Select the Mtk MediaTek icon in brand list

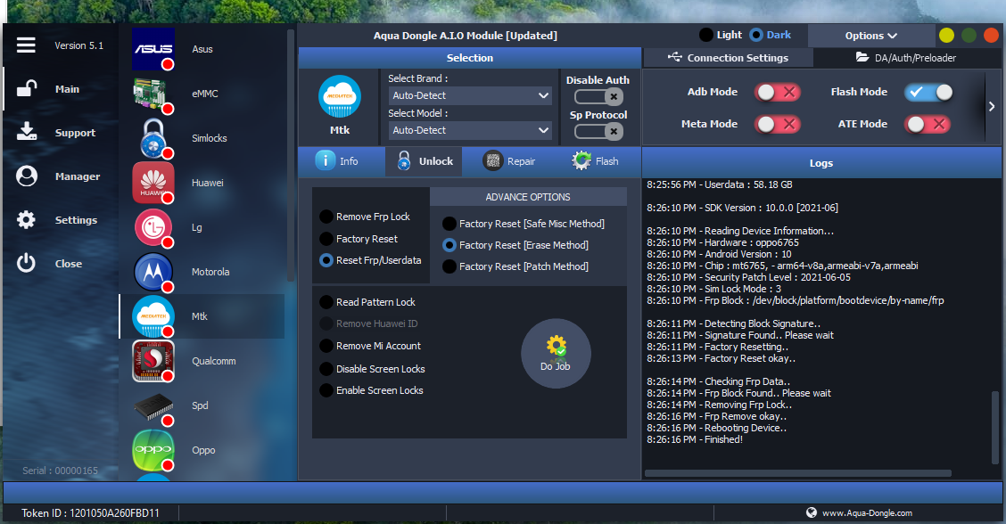[153, 316]
